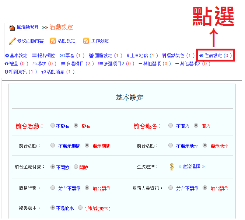Click the gold dollar 金流選擇 icon

pyautogui.click(x=172, y=167)
